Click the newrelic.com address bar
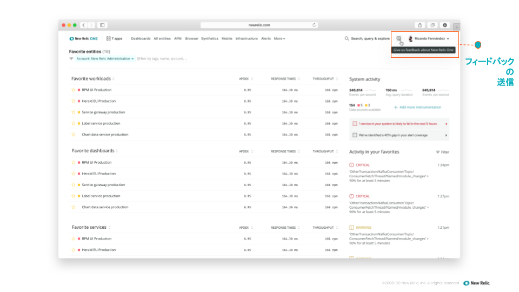 [259, 25]
